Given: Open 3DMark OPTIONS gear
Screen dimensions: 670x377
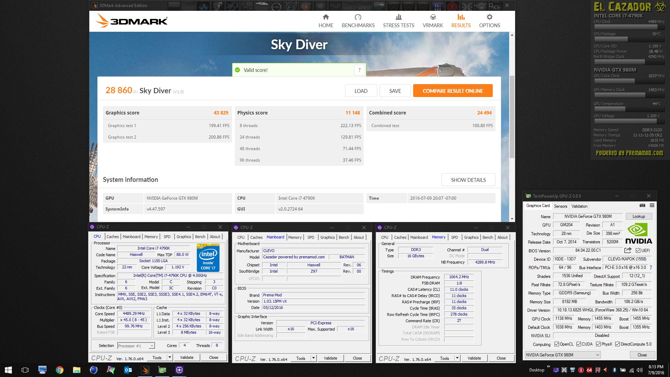Looking at the screenshot, I should pyautogui.click(x=490, y=21).
